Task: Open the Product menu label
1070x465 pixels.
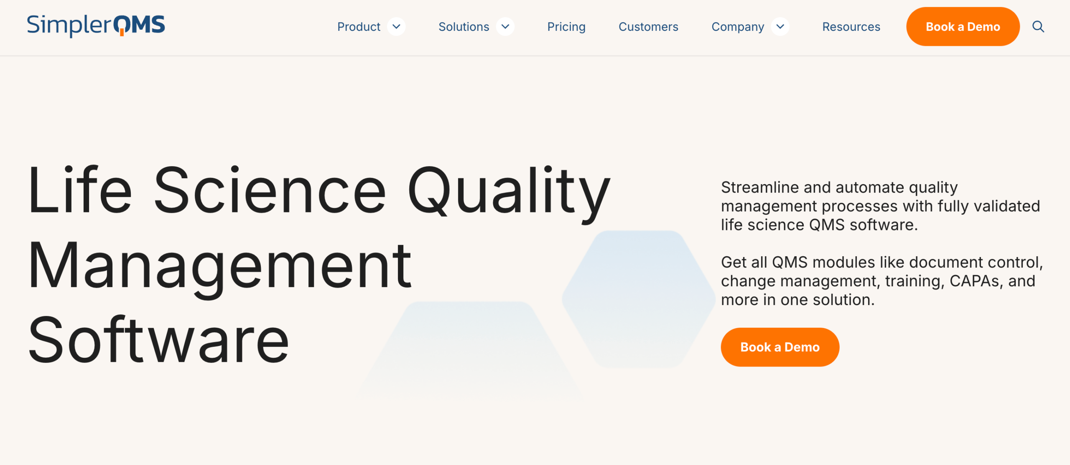Action: [359, 27]
